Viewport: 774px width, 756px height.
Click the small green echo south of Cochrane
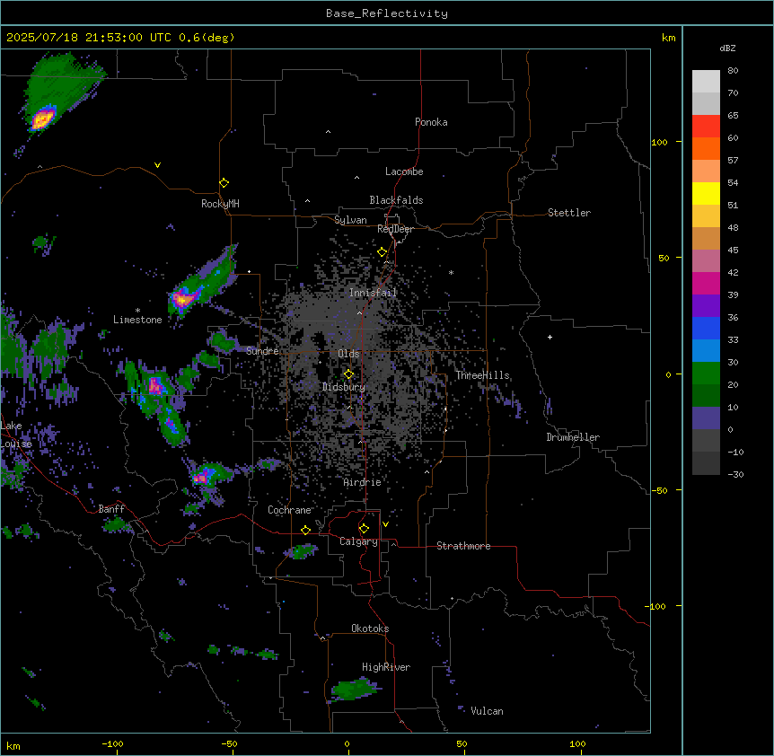coord(302,550)
